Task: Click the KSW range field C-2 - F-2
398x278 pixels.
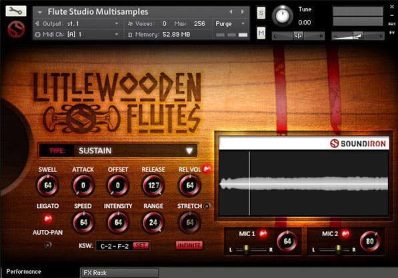Action: (x=115, y=246)
